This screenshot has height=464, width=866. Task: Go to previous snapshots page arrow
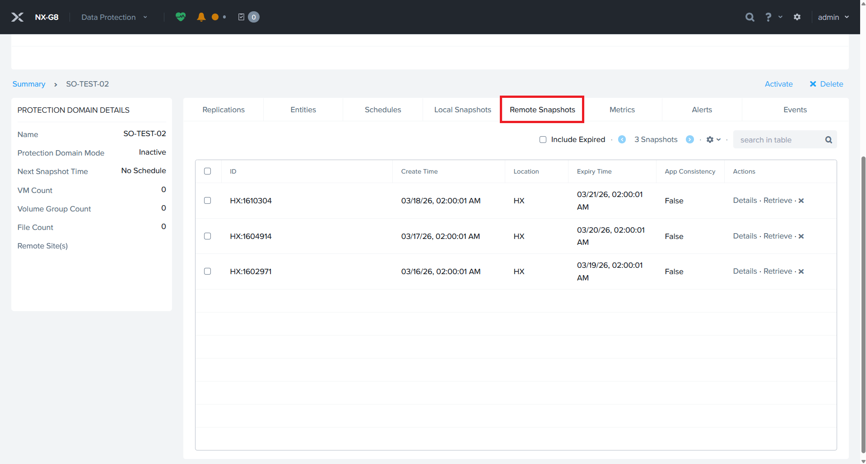click(622, 140)
